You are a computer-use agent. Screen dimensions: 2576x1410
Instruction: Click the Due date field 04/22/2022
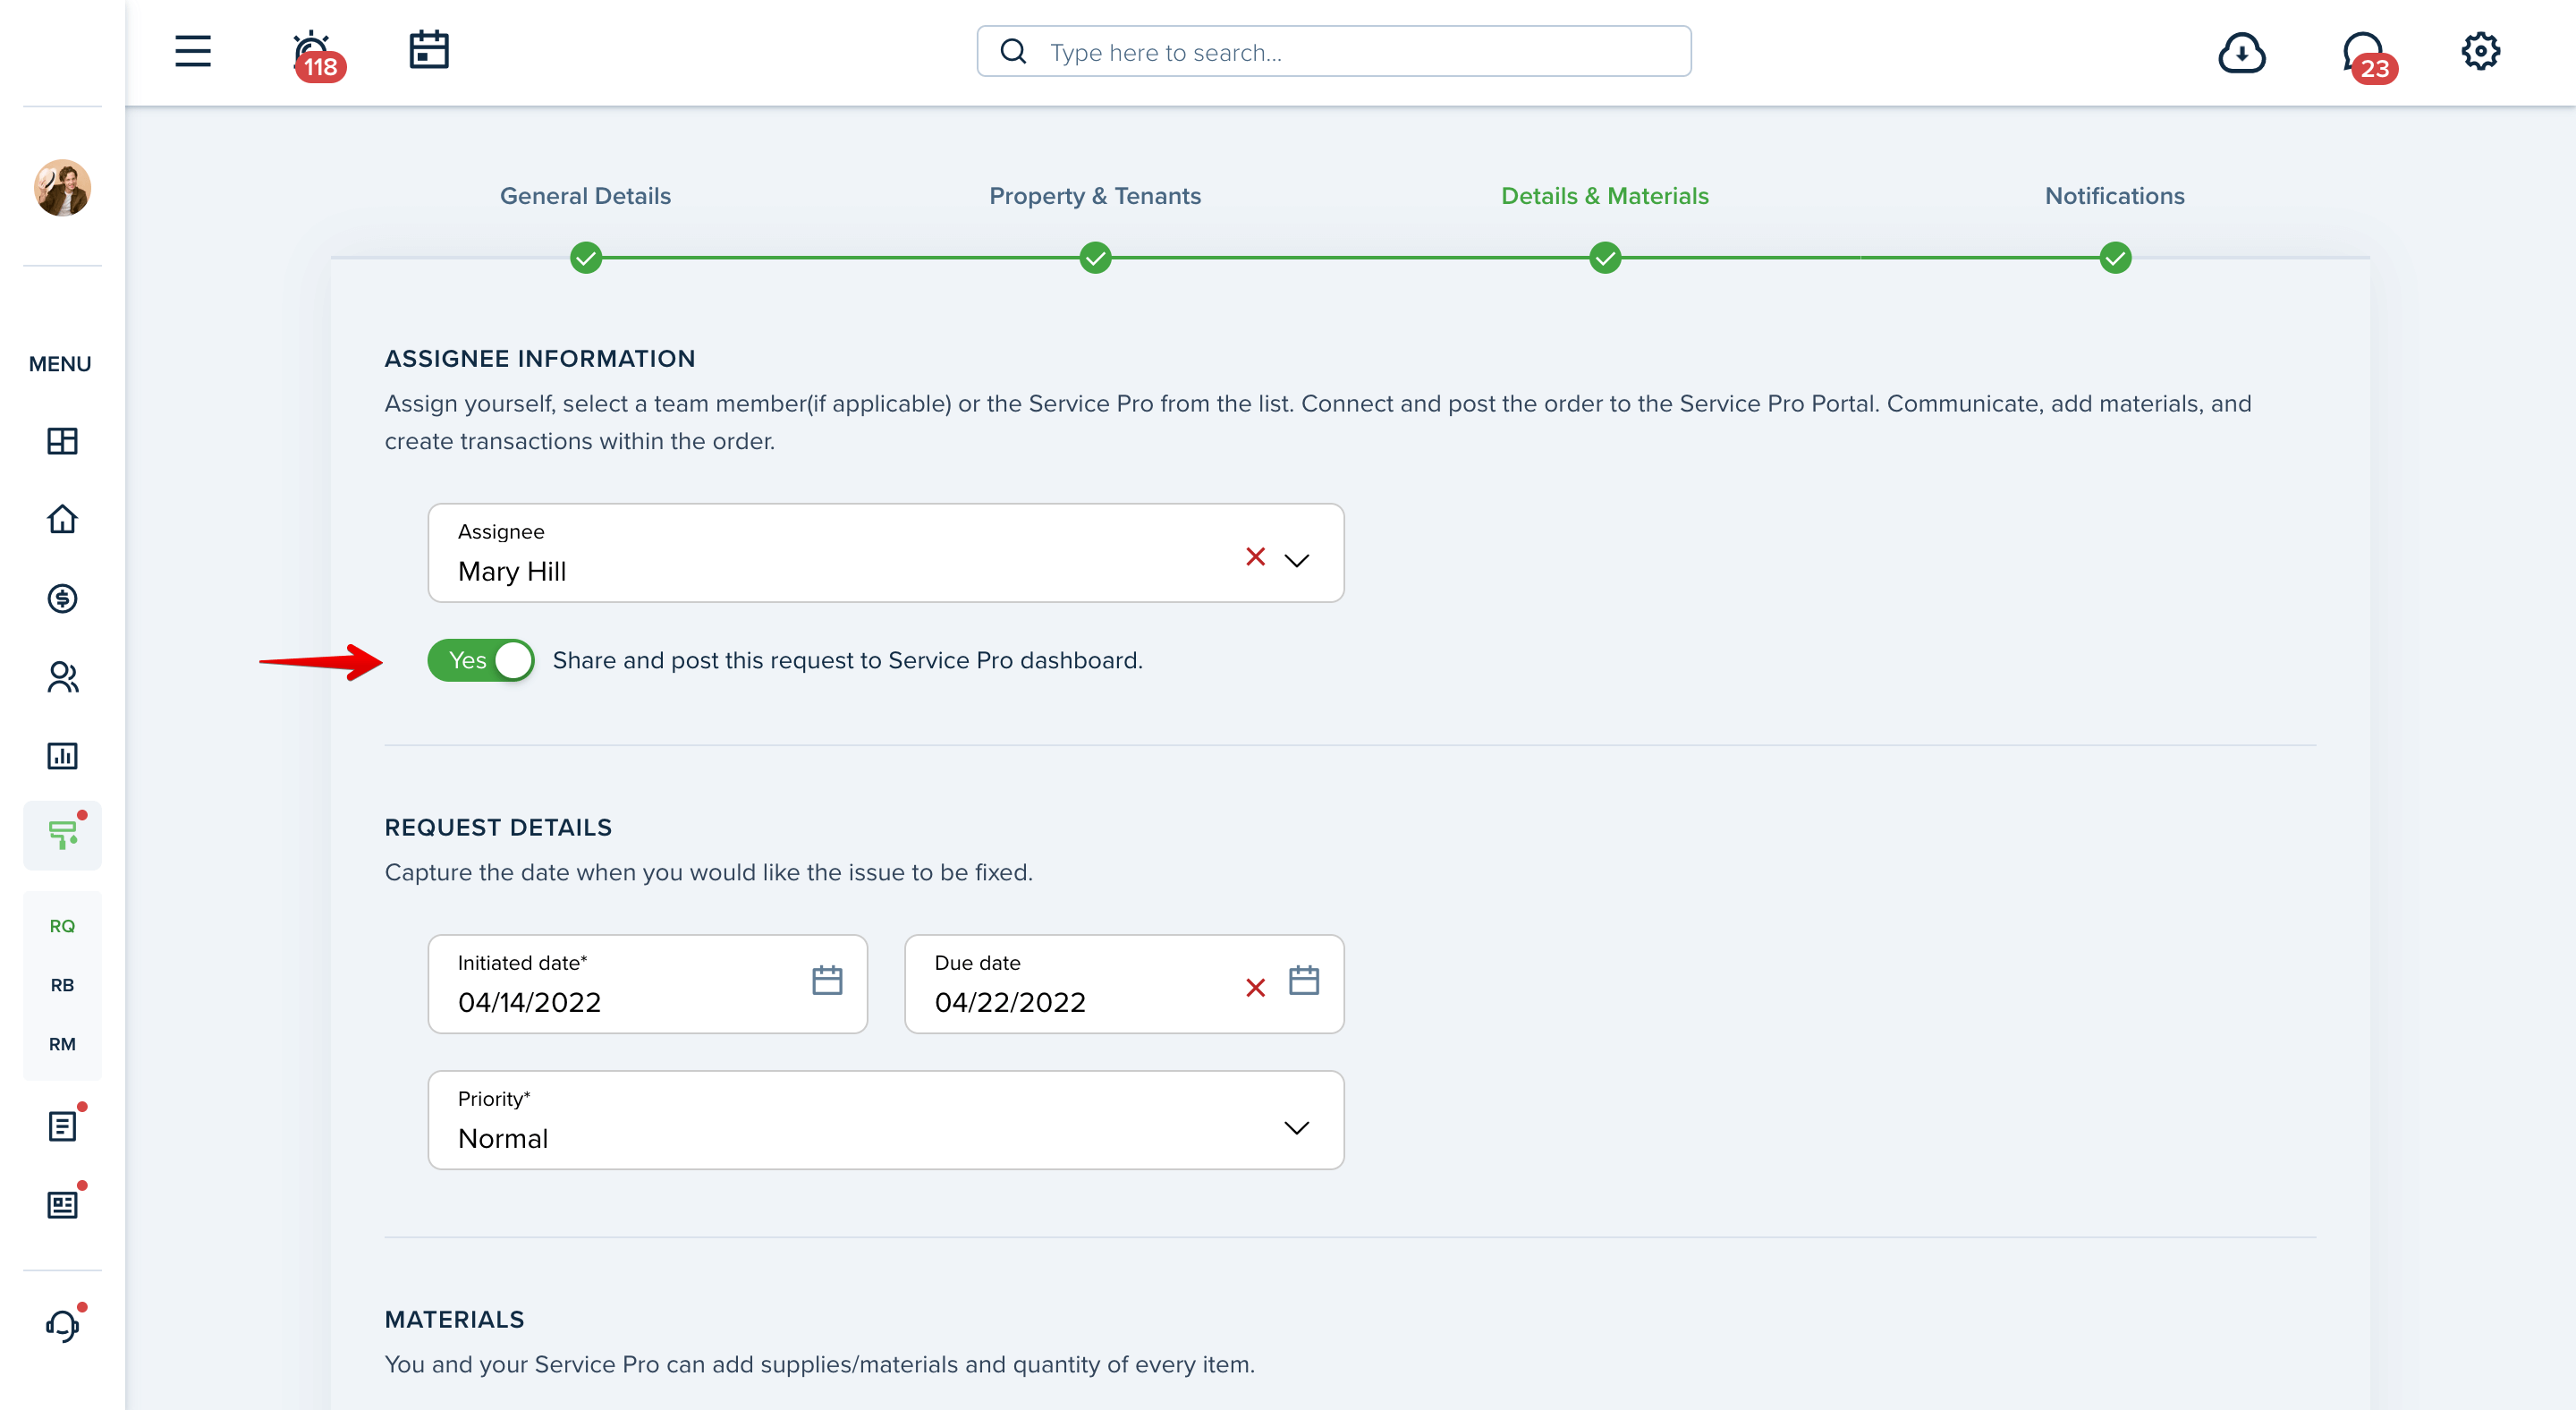point(1124,984)
